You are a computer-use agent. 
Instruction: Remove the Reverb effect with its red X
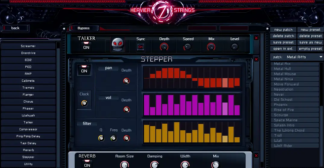[x=256, y=156]
